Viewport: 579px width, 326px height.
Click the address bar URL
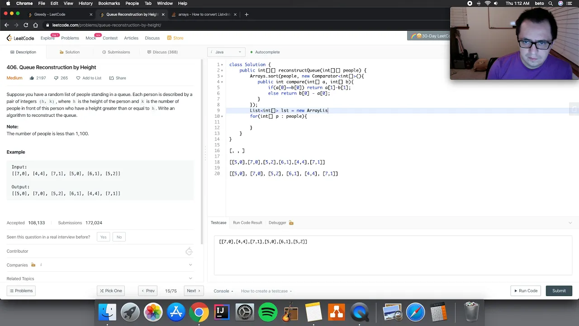pyautogui.click(x=107, y=25)
